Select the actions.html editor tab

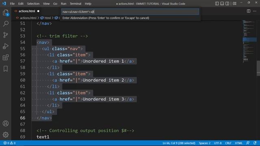click(x=27, y=11)
